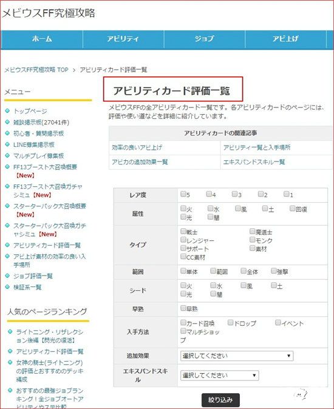Open トップページ in the sidebar menu
Screen dimensions: 334x409
pyautogui.click(x=30, y=111)
